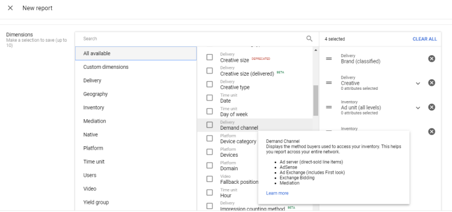Open Learn more link in tooltip

pyautogui.click(x=277, y=193)
